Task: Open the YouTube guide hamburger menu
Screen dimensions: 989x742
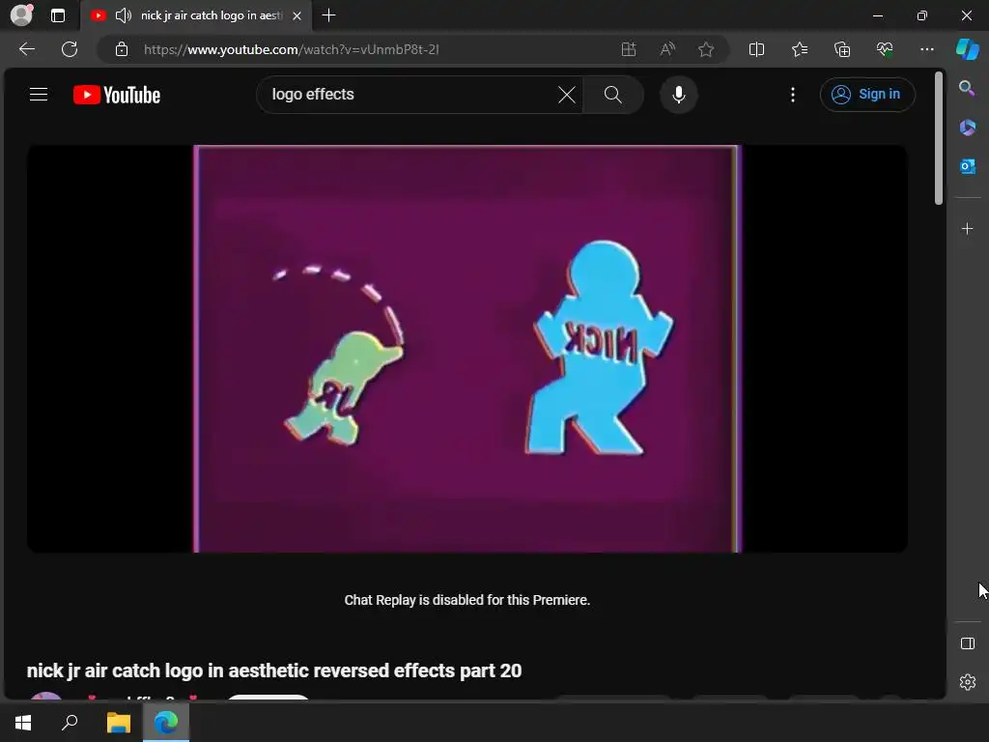Action: (x=39, y=95)
